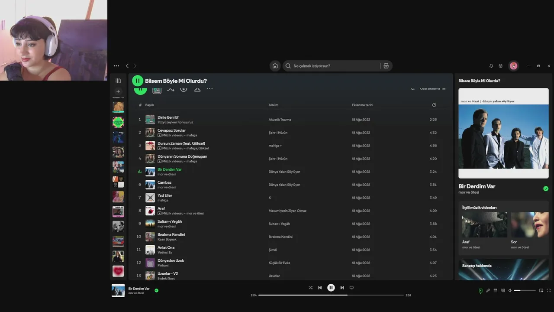The image size is (554, 312).
Task: Open the notifications bell
Action: click(491, 66)
